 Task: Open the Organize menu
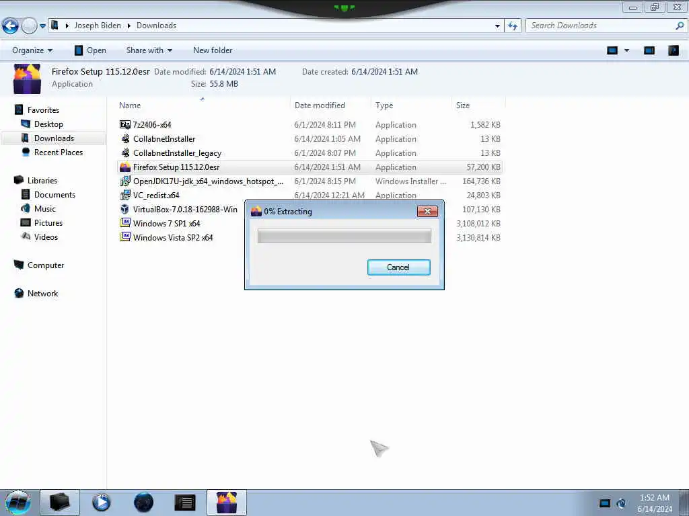(32, 50)
